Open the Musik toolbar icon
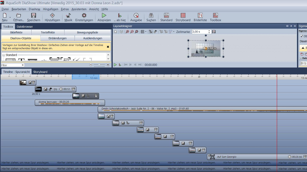The image size is (307, 172). click(x=68, y=17)
